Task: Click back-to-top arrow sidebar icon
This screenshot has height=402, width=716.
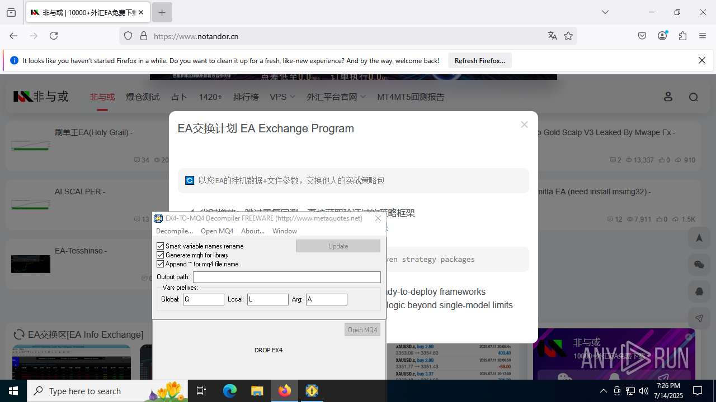Action: pos(699,238)
